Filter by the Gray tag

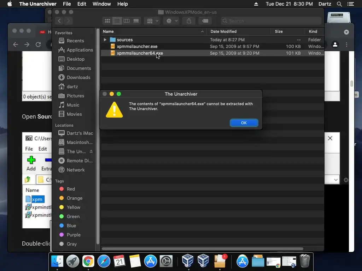(x=68, y=244)
